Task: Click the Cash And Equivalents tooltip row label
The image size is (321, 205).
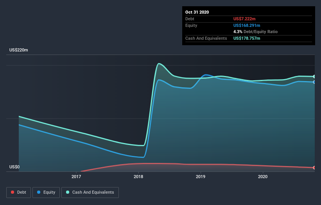Action: point(206,38)
